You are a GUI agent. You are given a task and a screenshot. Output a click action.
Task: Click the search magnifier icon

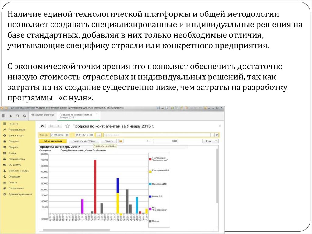point(24,116)
